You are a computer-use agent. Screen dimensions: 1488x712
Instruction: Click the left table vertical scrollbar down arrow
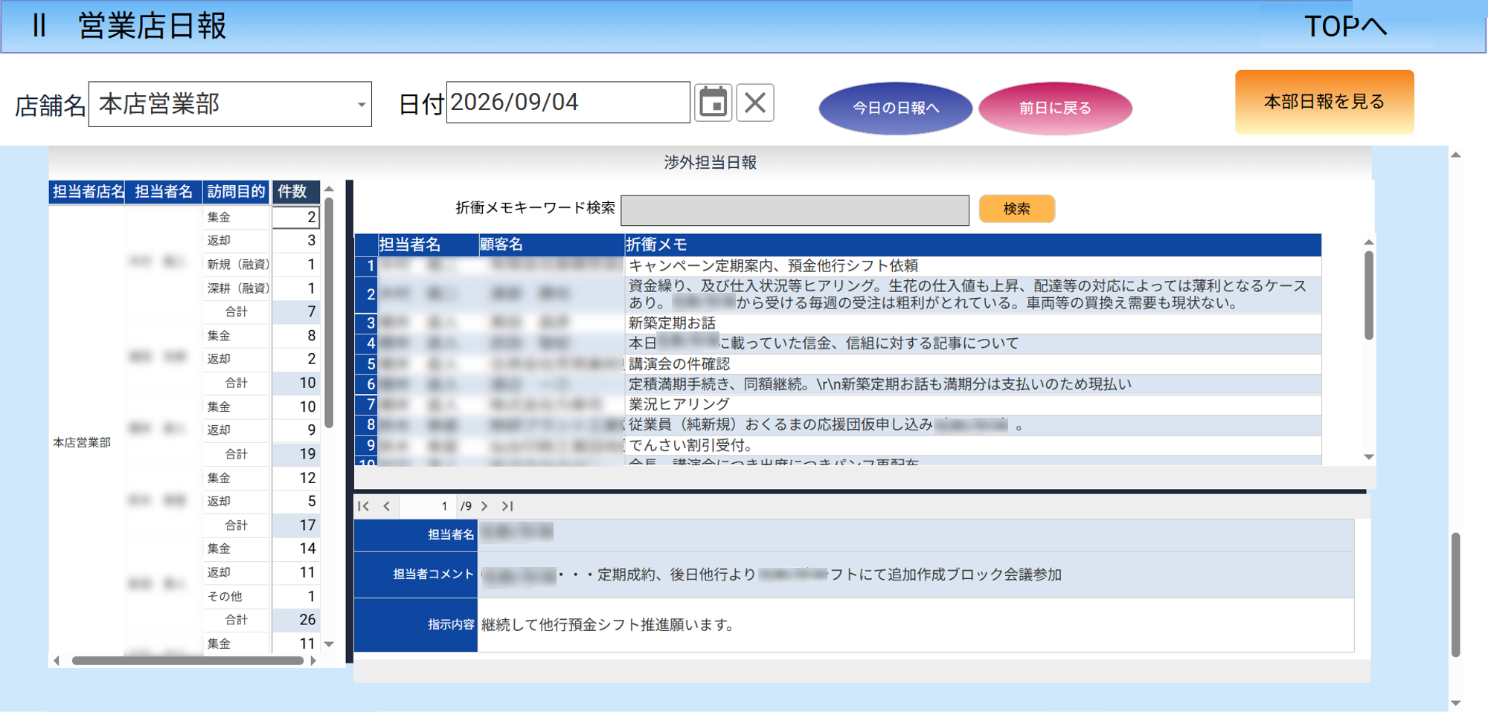tap(329, 644)
